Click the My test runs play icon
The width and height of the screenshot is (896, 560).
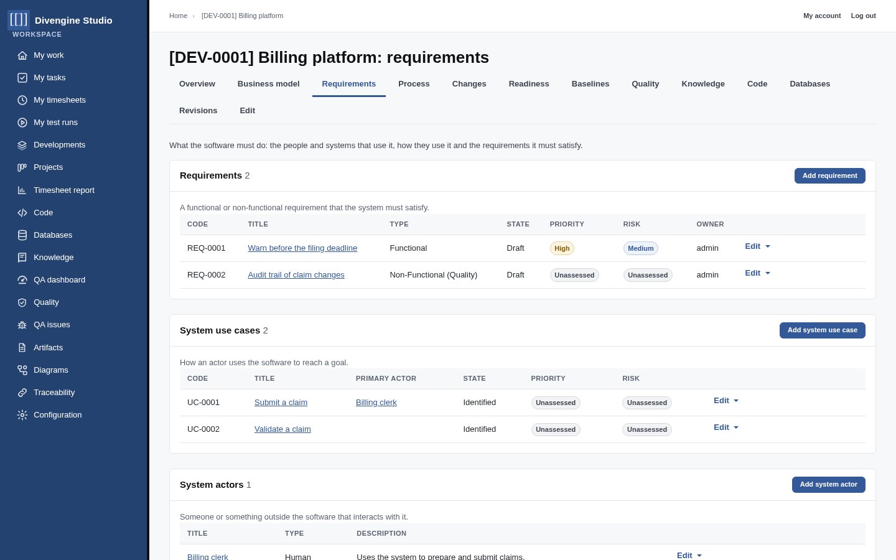click(x=22, y=123)
